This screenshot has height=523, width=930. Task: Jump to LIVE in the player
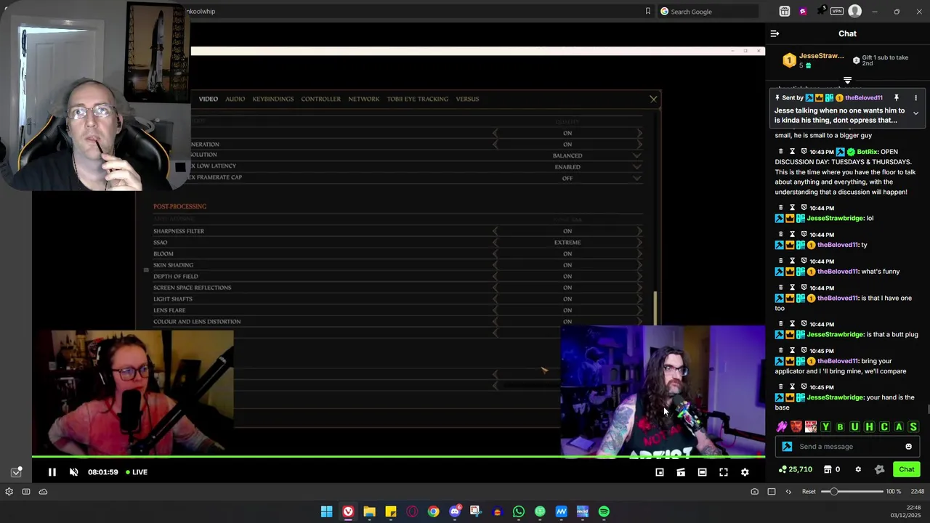pyautogui.click(x=137, y=472)
